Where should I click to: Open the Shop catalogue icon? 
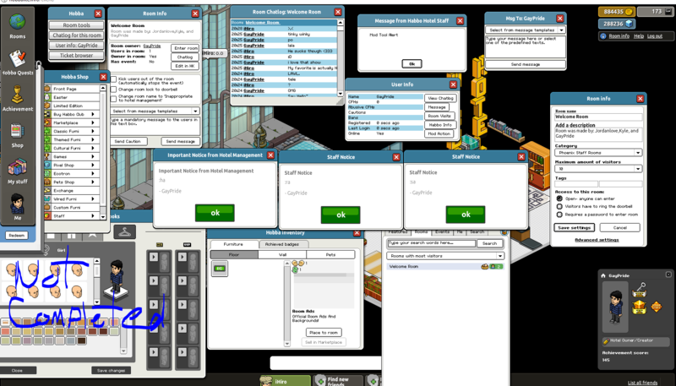[x=17, y=131]
